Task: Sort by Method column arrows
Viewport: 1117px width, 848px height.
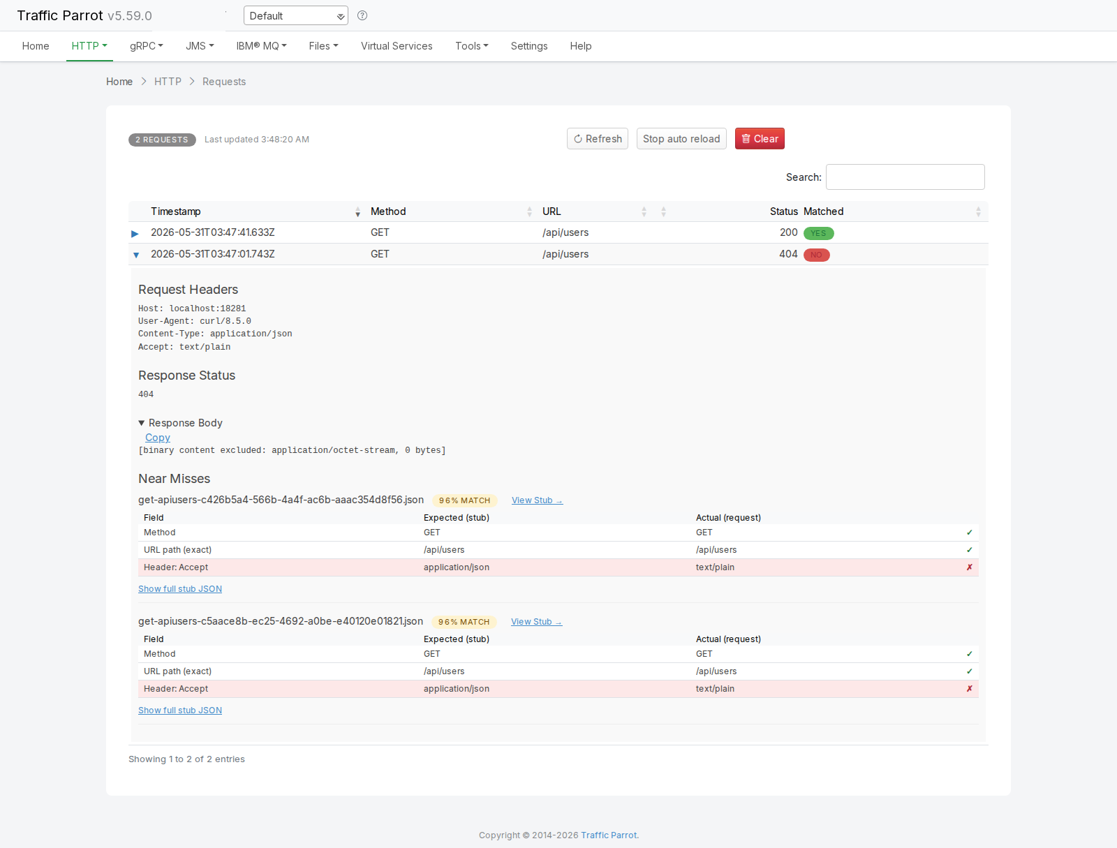Action: coord(529,211)
